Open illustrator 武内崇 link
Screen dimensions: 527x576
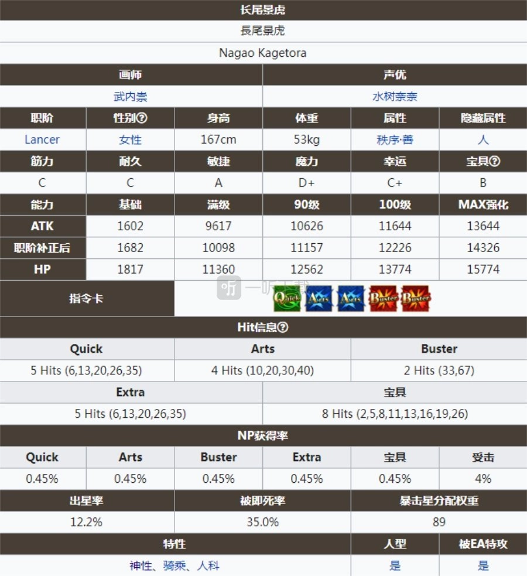tap(131, 97)
